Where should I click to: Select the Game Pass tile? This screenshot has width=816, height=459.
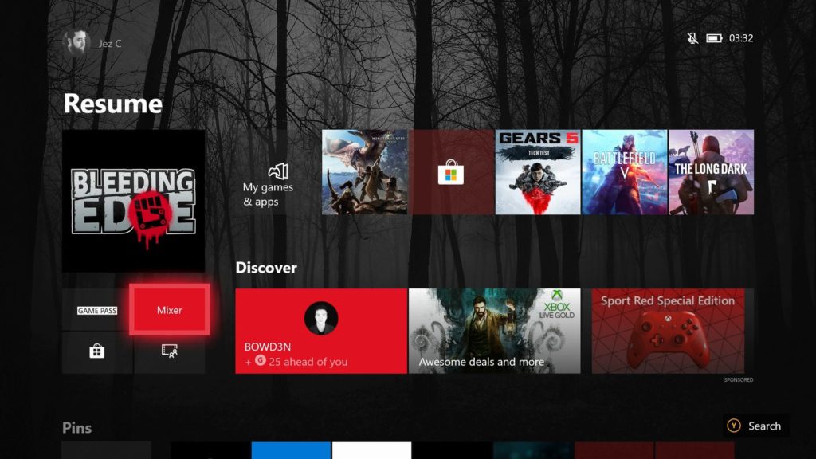point(96,310)
